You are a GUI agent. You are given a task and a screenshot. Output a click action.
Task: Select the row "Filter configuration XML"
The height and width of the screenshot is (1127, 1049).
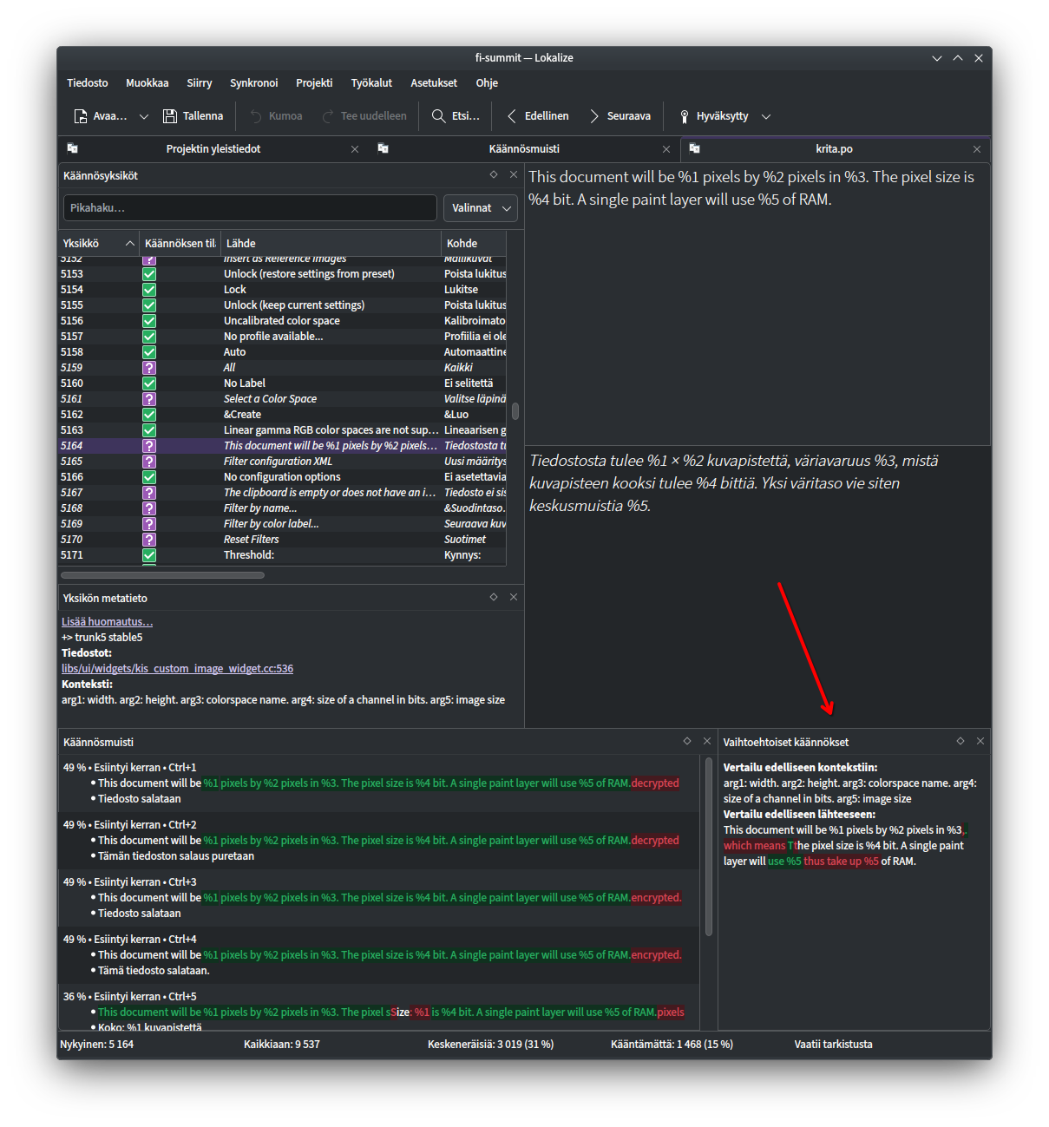[283, 462]
